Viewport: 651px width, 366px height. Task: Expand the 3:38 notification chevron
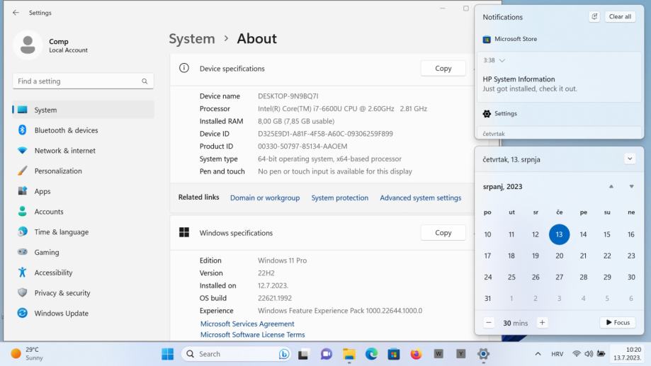click(x=502, y=60)
